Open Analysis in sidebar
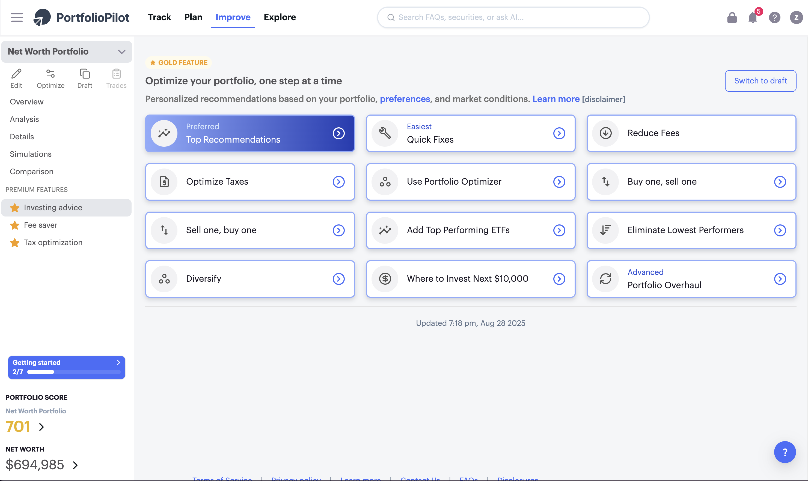 click(24, 119)
